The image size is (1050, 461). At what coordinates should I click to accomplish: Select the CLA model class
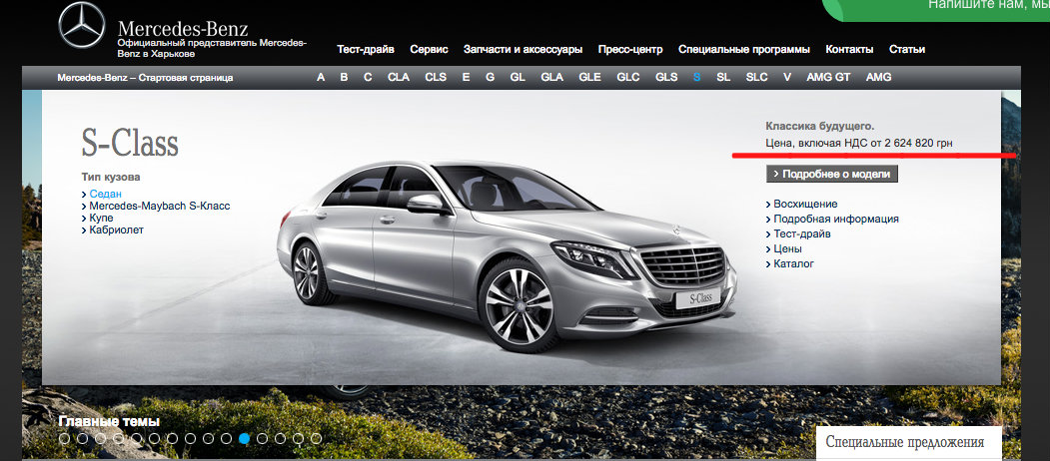(x=399, y=78)
